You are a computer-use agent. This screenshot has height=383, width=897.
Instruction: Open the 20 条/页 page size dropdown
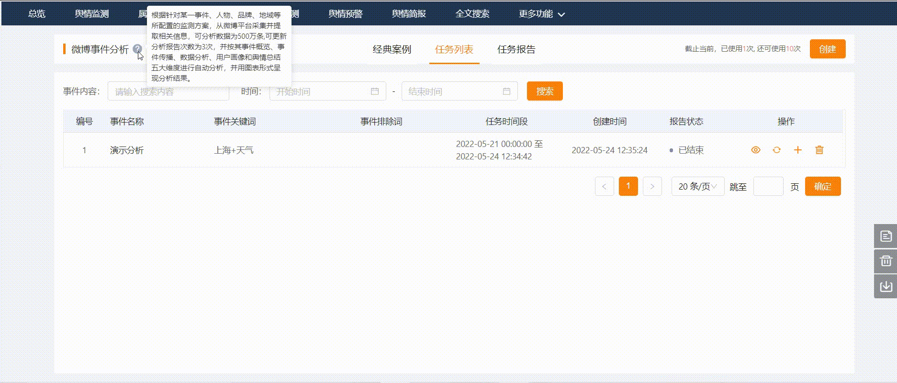tap(698, 186)
